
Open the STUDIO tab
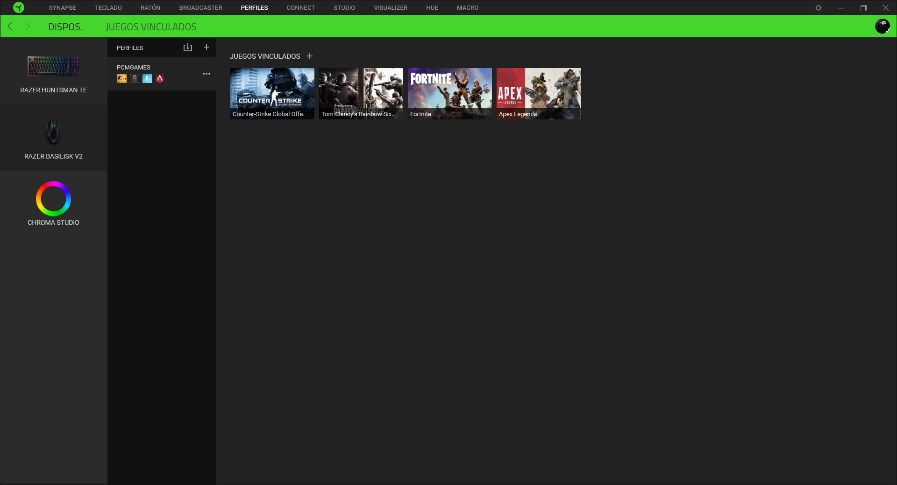pyautogui.click(x=344, y=8)
